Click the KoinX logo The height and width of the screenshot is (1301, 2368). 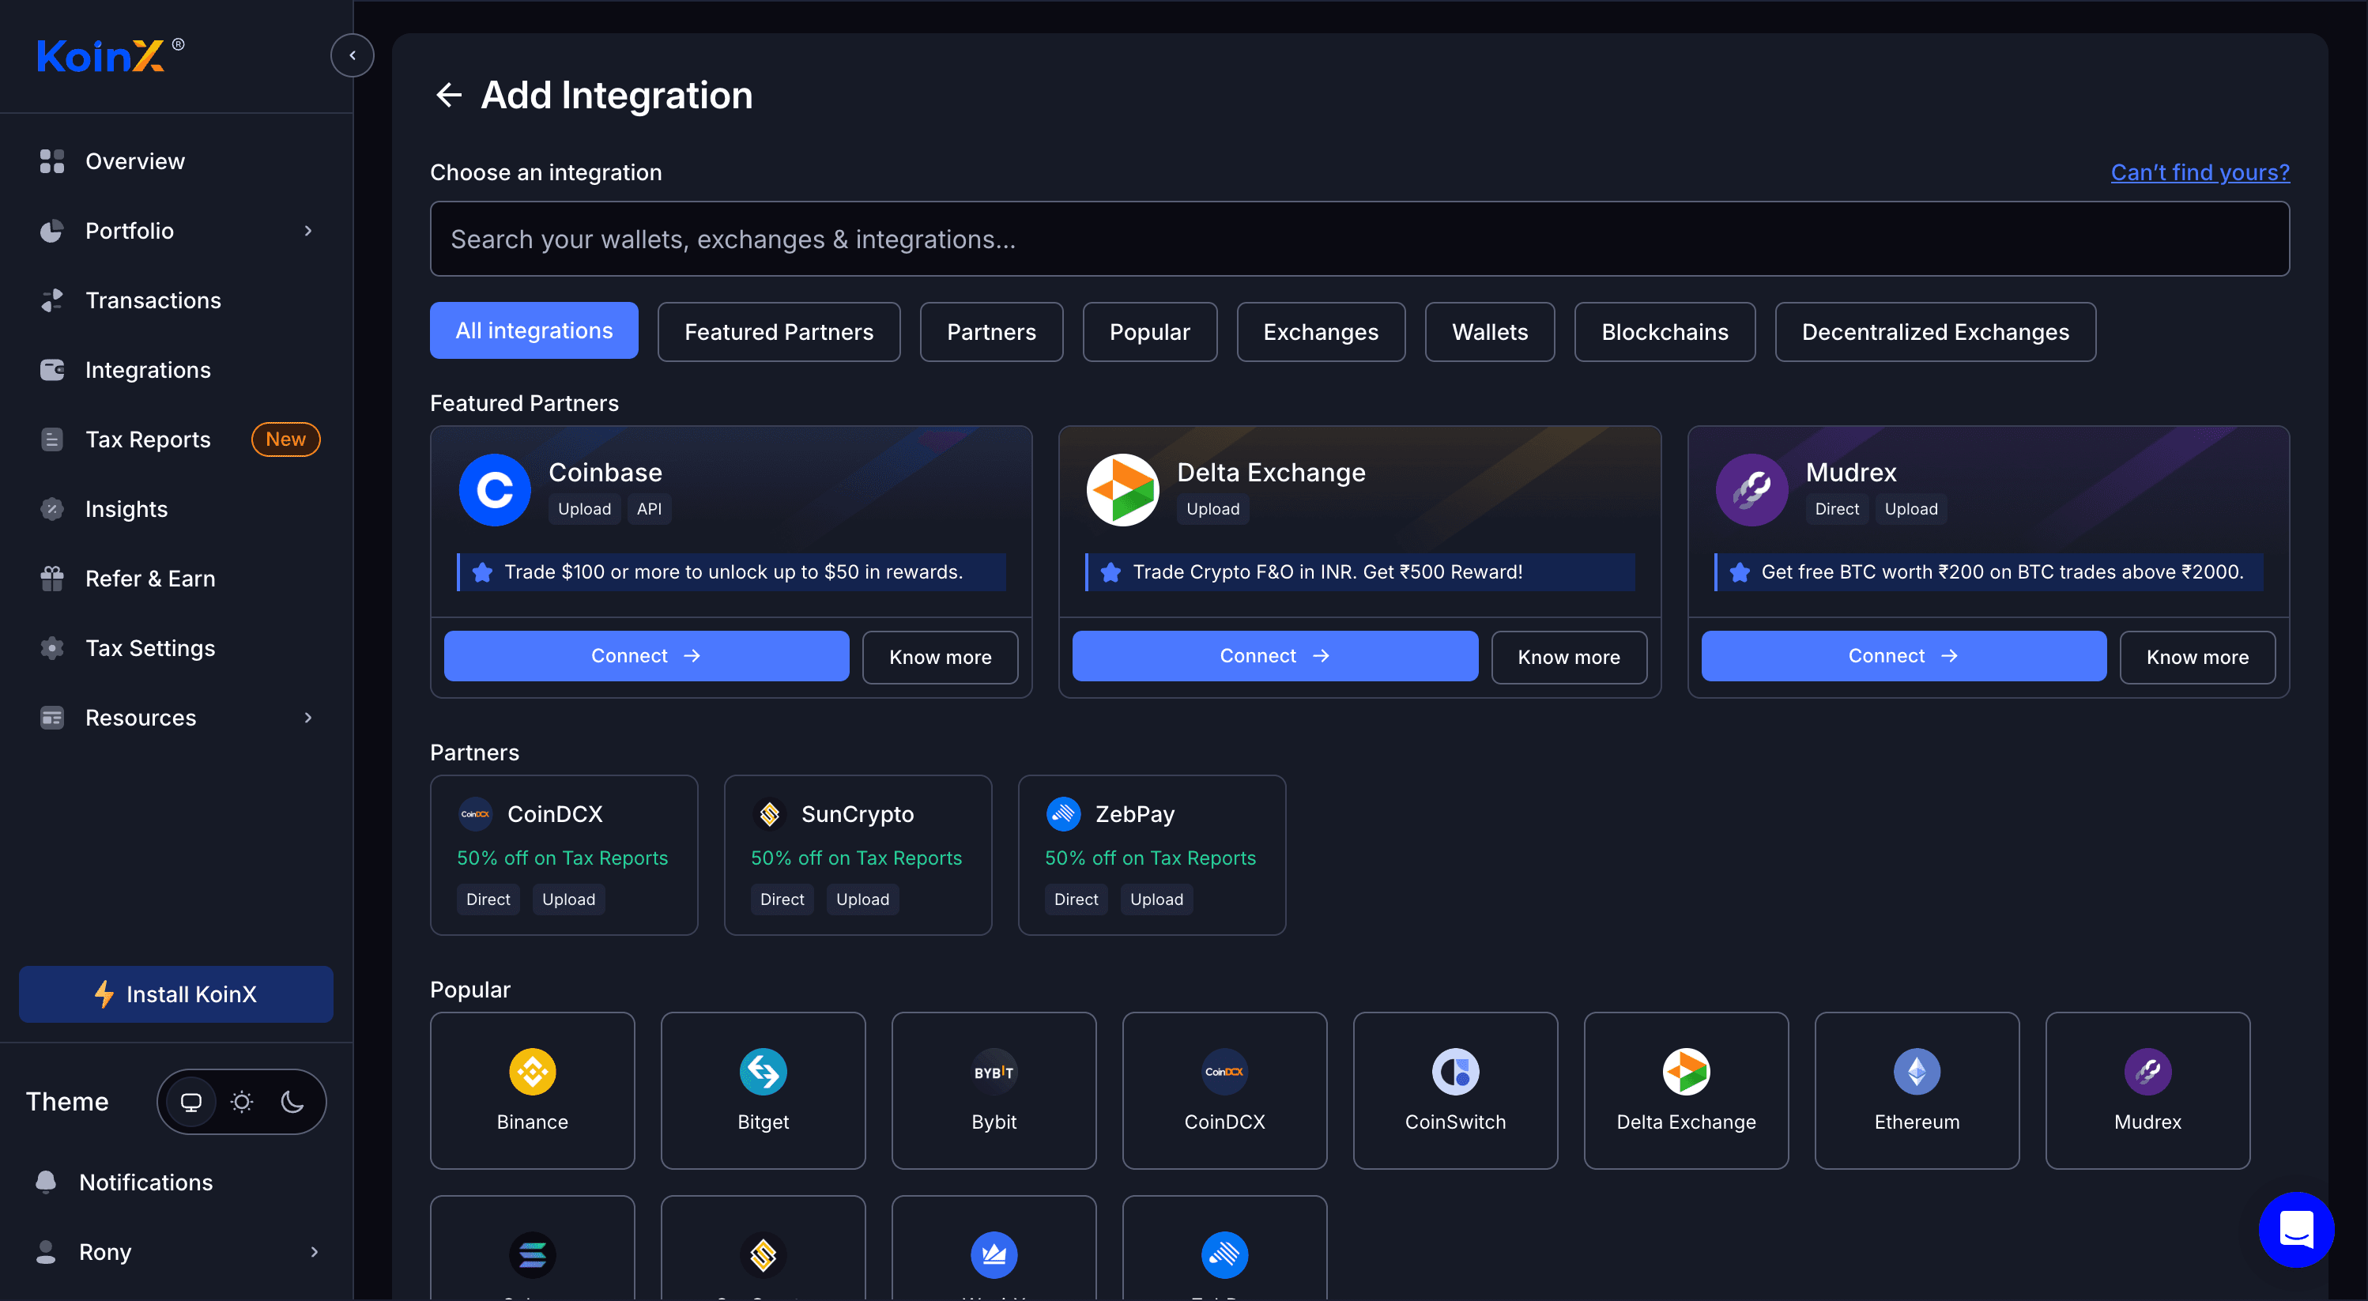pyautogui.click(x=109, y=55)
